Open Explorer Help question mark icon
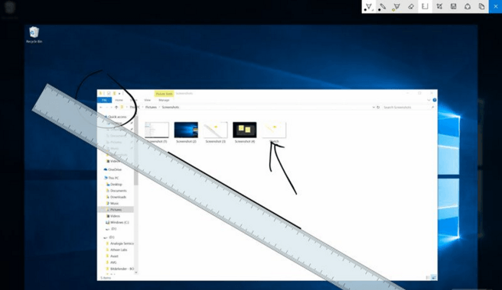The image size is (502, 290). tap(435, 100)
